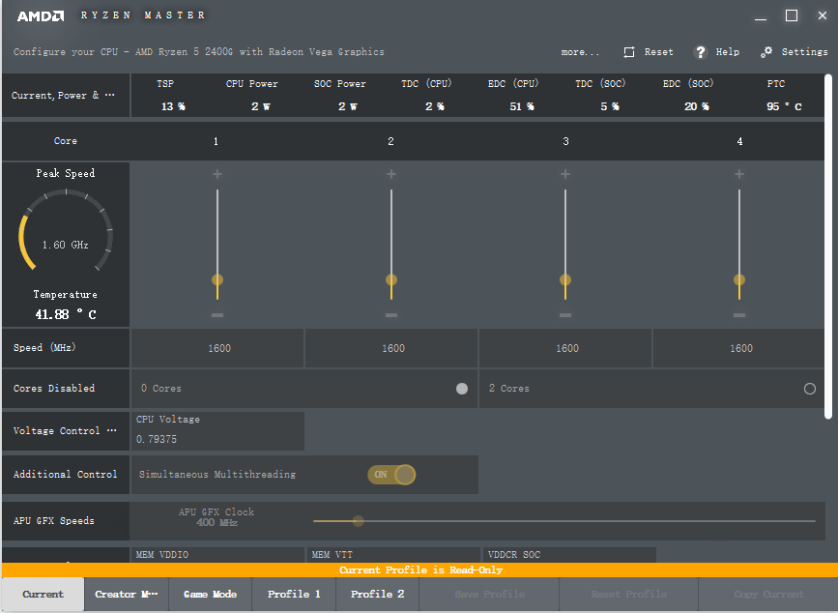This screenshot has height=613, width=838.
Task: Expand Current, Power & ... section menu
Action: point(109,95)
